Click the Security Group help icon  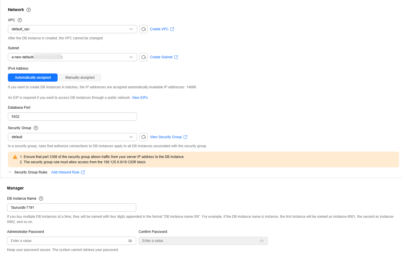tap(36, 128)
